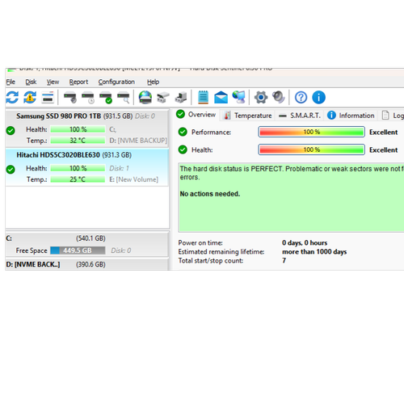Click the blue Refresh toolbar icon
The height and width of the screenshot is (404, 404).
point(12,97)
